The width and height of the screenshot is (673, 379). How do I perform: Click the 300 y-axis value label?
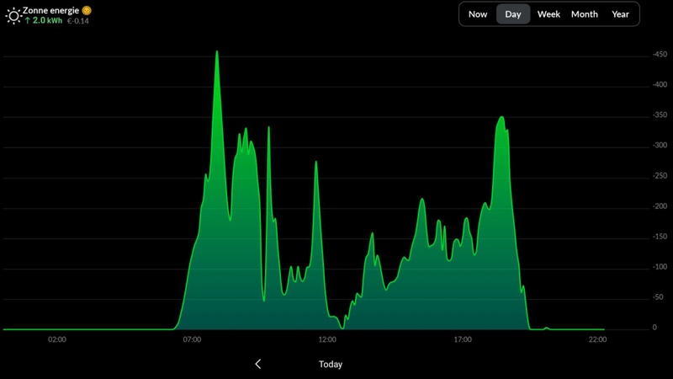coord(660,145)
